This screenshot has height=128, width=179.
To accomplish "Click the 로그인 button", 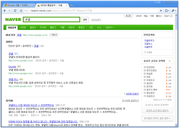I will tap(129, 16).
